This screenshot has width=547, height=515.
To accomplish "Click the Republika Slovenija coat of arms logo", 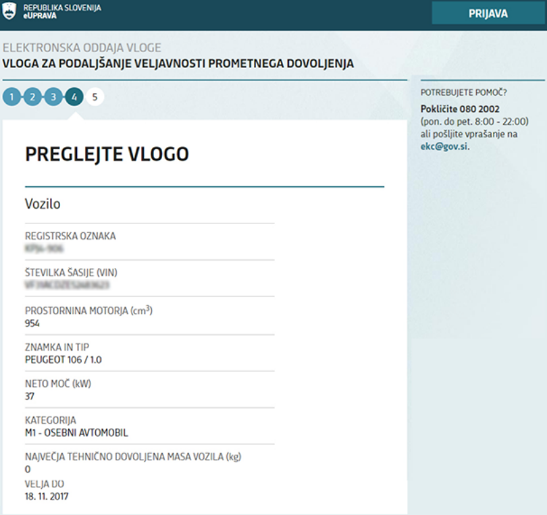I will pyautogui.click(x=9, y=11).
